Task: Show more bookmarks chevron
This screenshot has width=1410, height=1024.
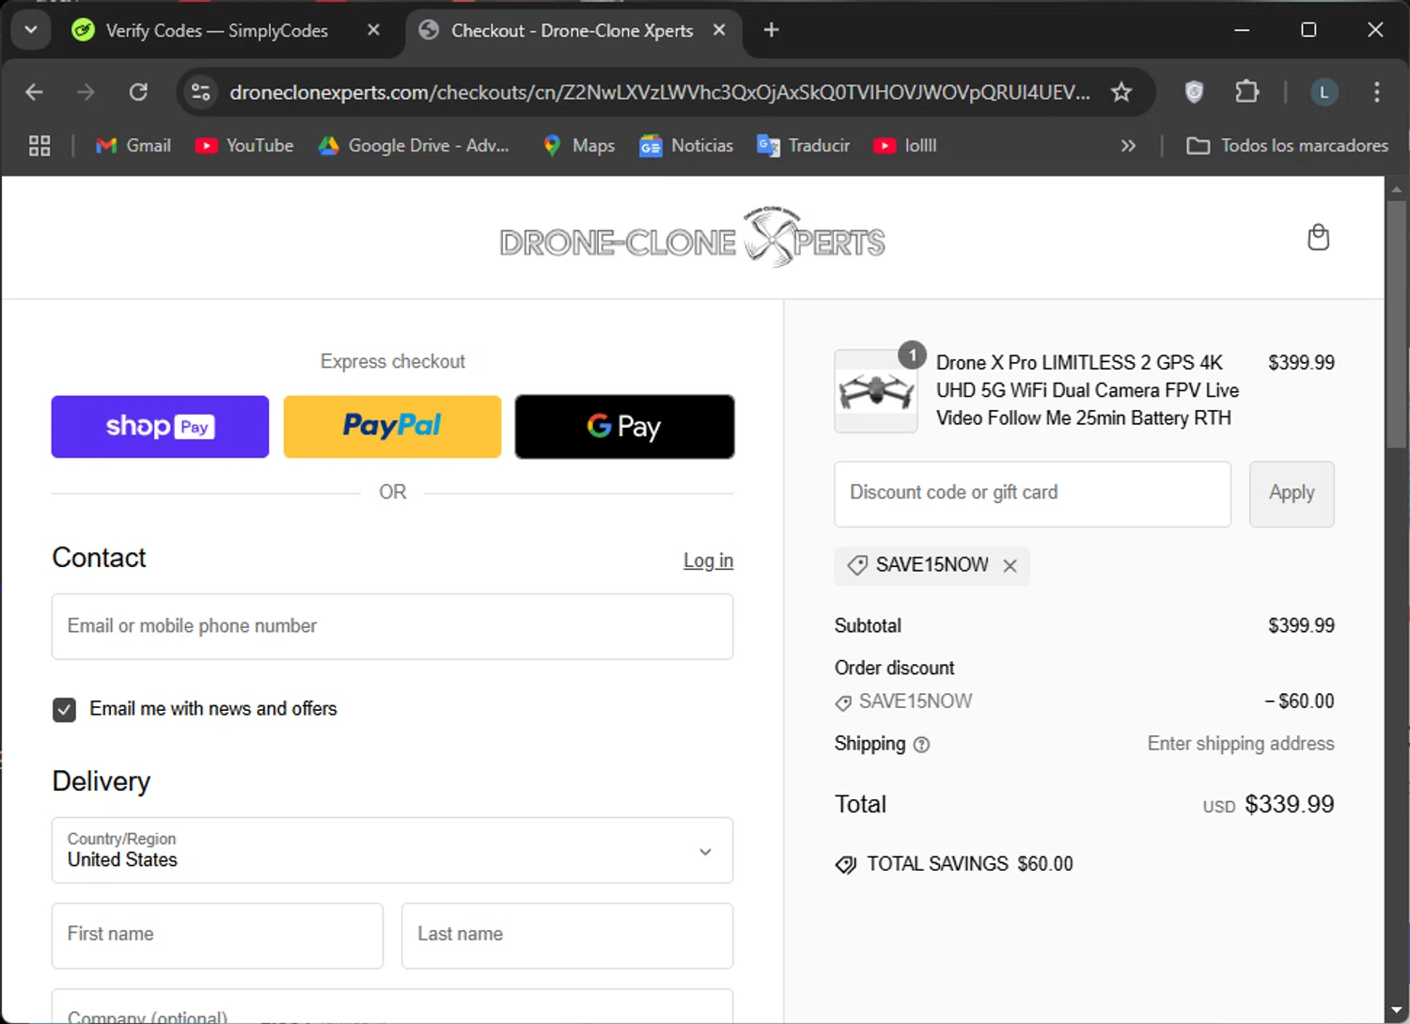Action: coord(1128,146)
